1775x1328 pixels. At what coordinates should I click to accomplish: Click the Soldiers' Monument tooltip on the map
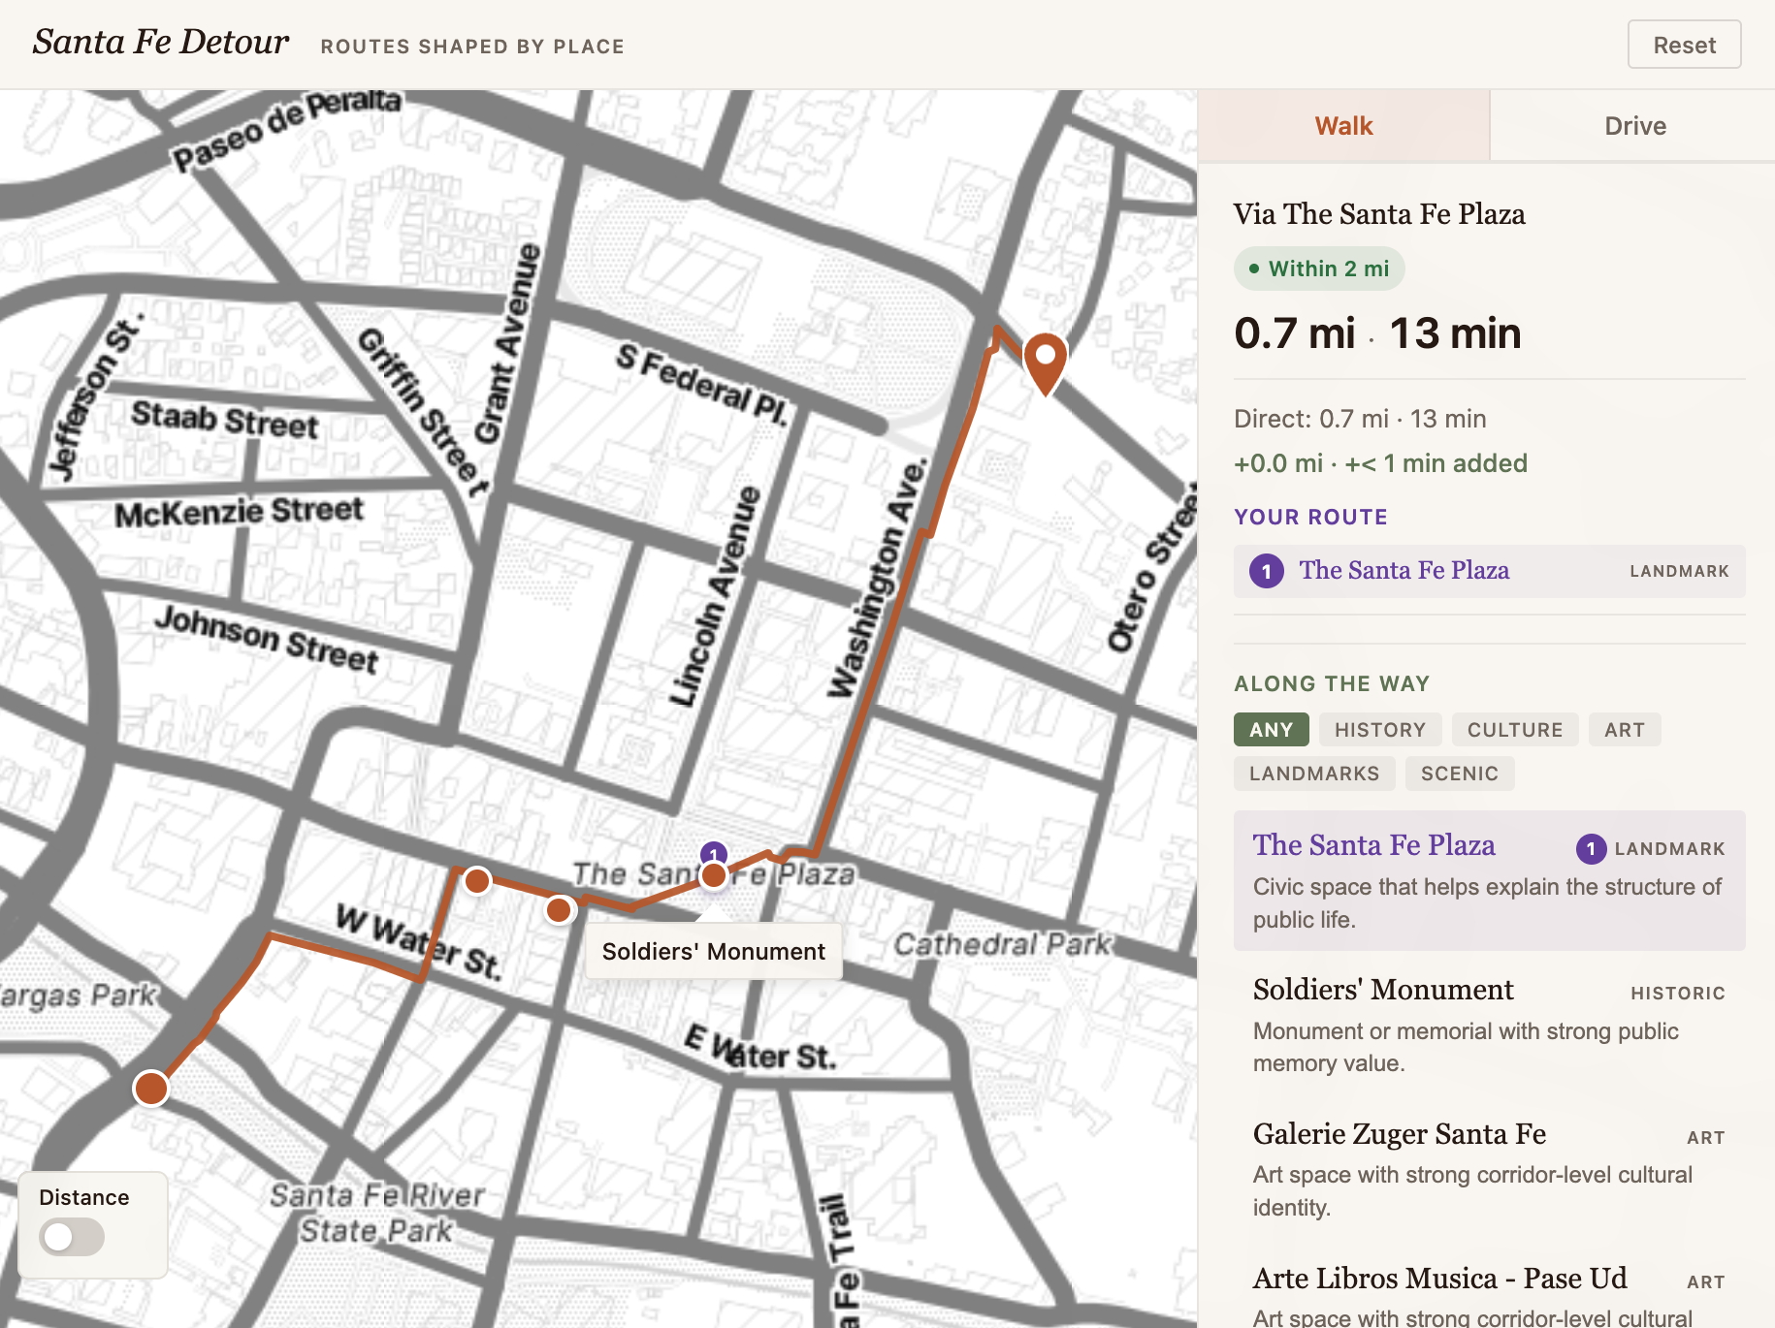click(x=713, y=951)
